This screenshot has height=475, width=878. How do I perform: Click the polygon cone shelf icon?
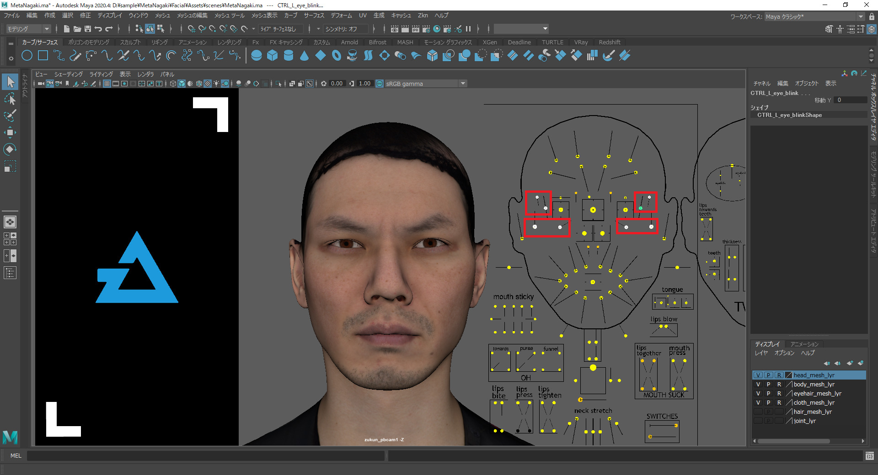[304, 56]
